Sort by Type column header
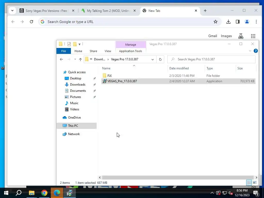The width and height of the screenshot is (264, 198). pyautogui.click(x=210, y=68)
